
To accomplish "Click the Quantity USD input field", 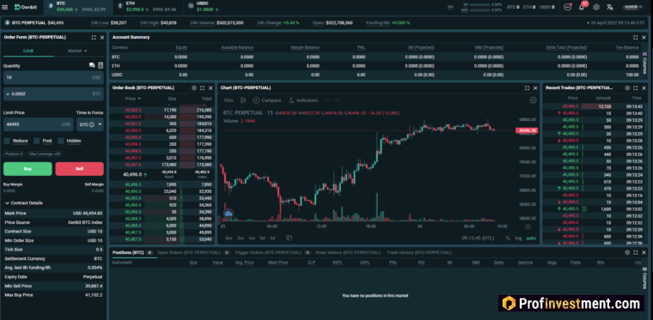I will coord(53,78).
